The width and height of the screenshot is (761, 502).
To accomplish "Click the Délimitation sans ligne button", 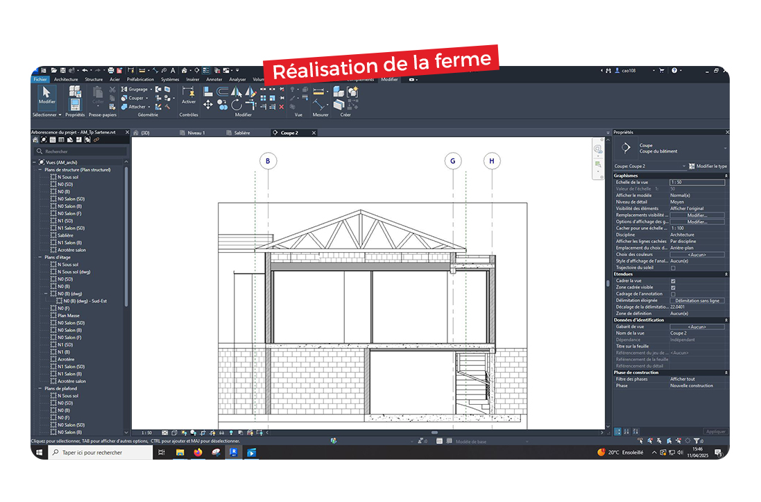I will click(x=697, y=301).
